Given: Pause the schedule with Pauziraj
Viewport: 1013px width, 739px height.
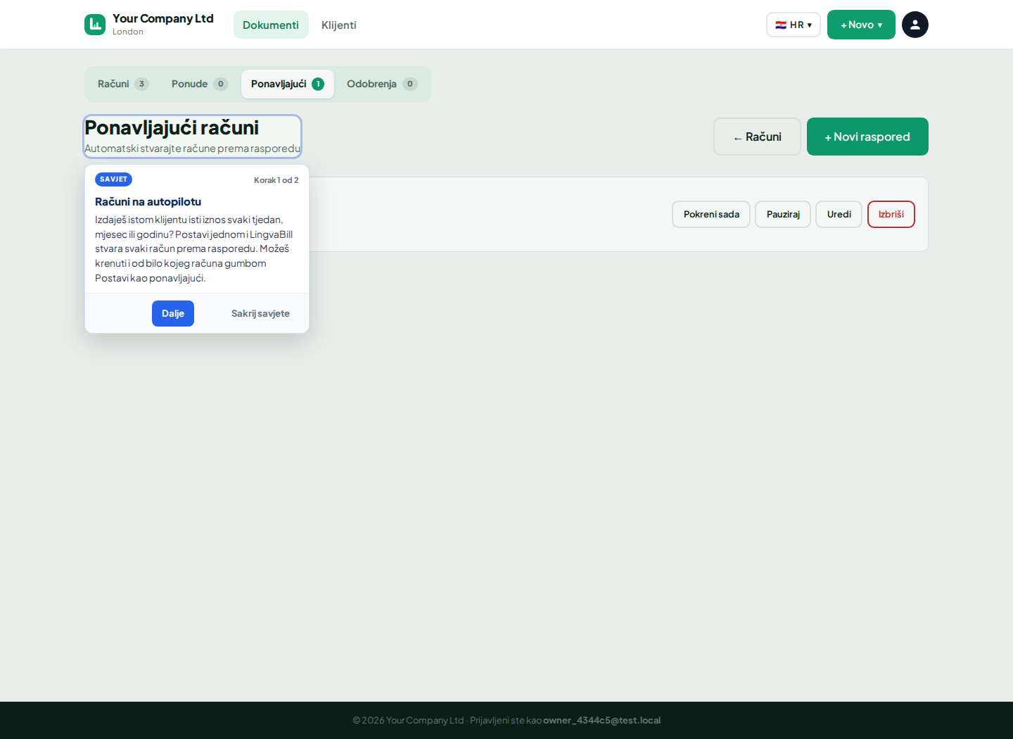Looking at the screenshot, I should [783, 215].
